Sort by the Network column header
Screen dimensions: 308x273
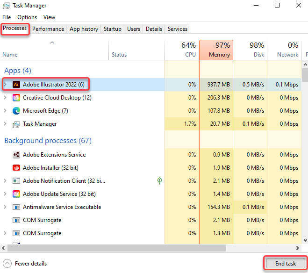[x=284, y=50]
